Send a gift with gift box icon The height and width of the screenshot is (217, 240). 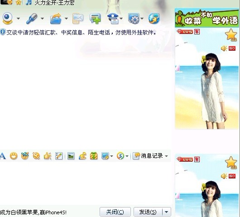[94, 156]
